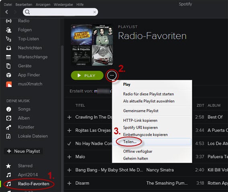Add Bang Bang track with plus icon
The height and width of the screenshot is (192, 228).
click(x=69, y=170)
